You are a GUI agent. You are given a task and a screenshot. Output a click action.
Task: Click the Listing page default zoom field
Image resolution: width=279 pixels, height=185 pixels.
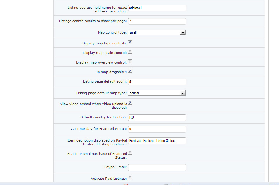click(x=157, y=82)
